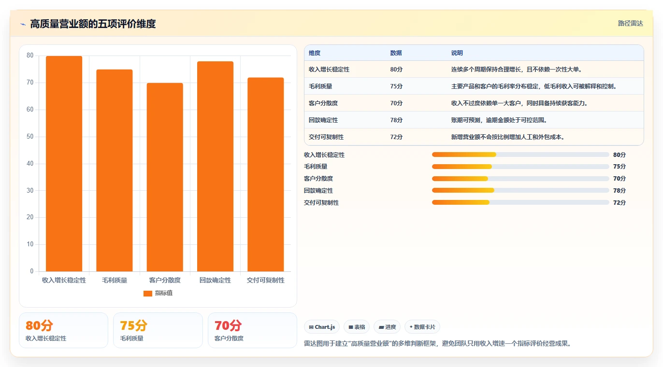Select the 收入增长稳定性 cell in the table

[x=329, y=70]
